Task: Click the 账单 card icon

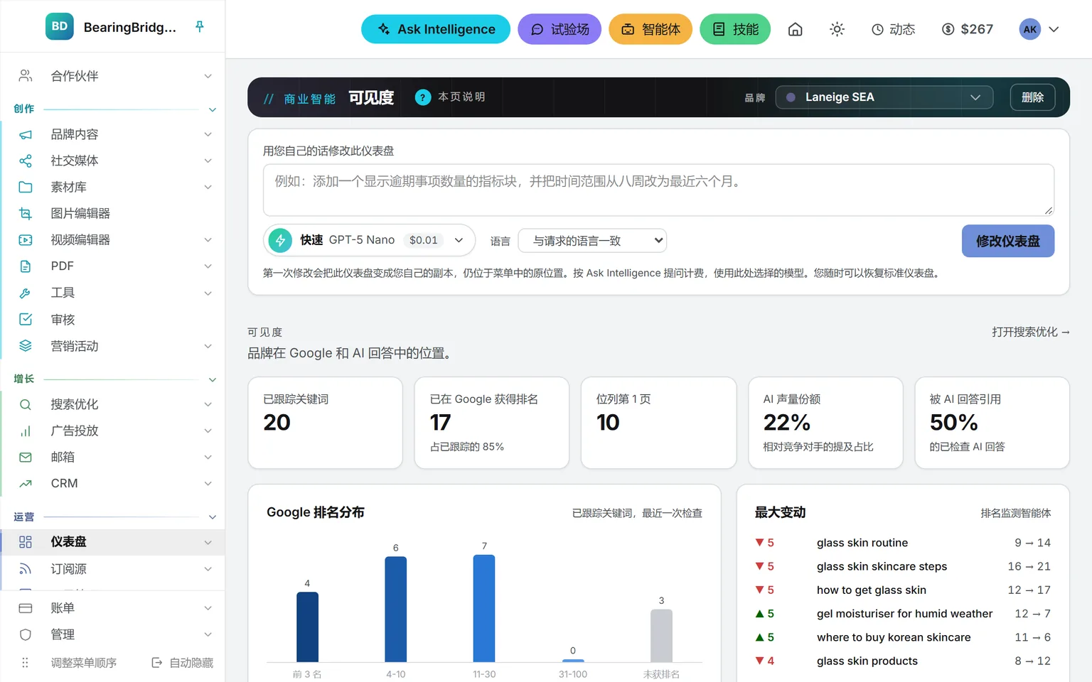Action: [x=26, y=608]
